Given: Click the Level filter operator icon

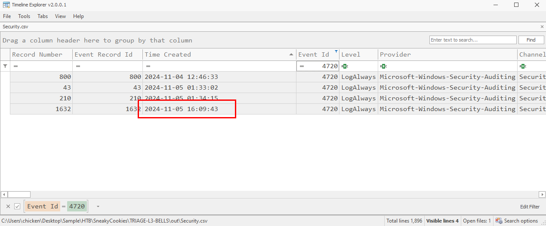Looking at the screenshot, I should click(x=344, y=66).
